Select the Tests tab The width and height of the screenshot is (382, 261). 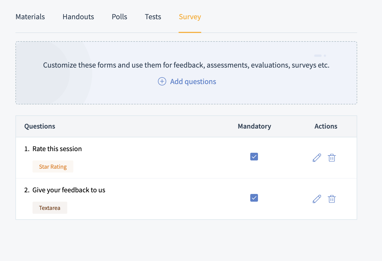click(x=153, y=17)
